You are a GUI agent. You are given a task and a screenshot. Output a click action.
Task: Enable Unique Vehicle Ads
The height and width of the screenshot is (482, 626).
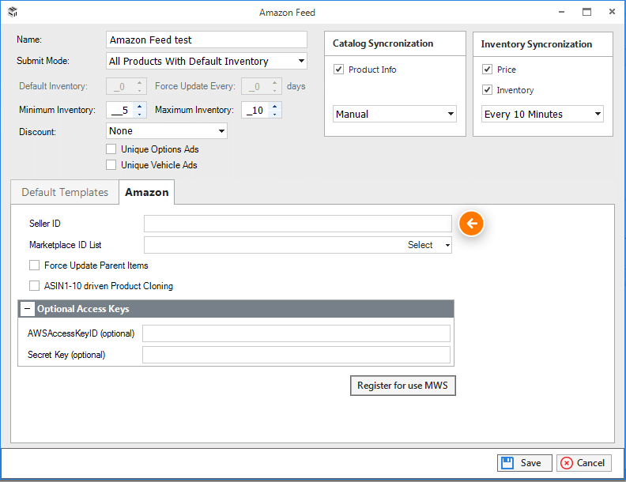click(x=111, y=165)
